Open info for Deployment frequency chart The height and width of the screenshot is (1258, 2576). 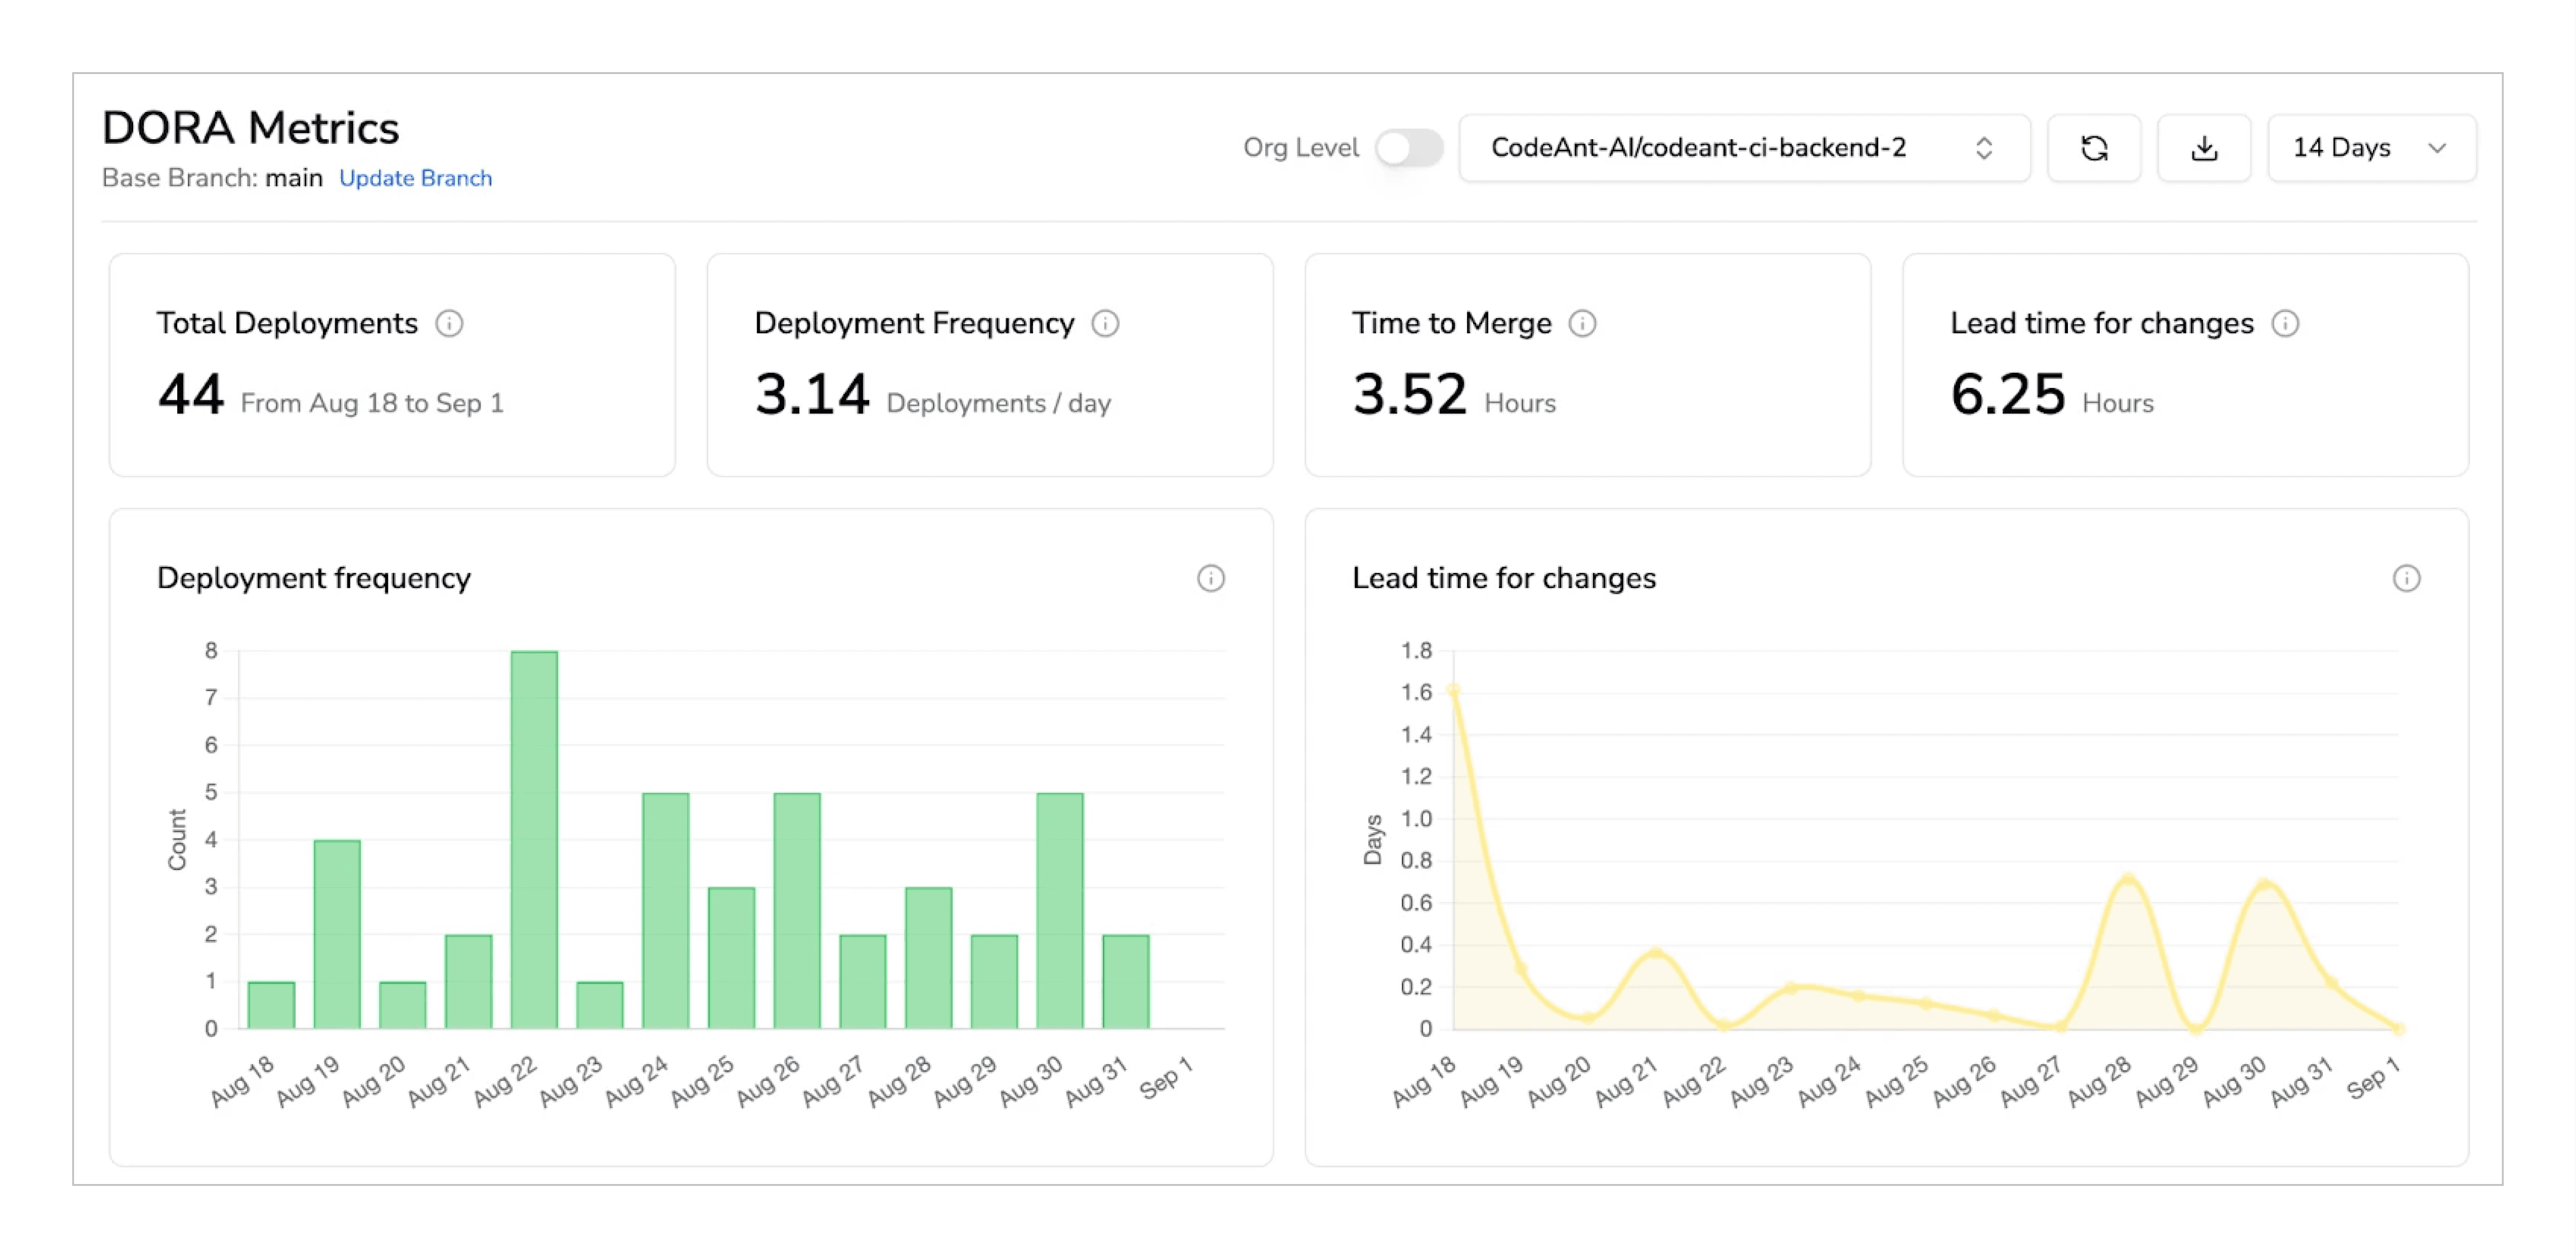click(x=1211, y=579)
